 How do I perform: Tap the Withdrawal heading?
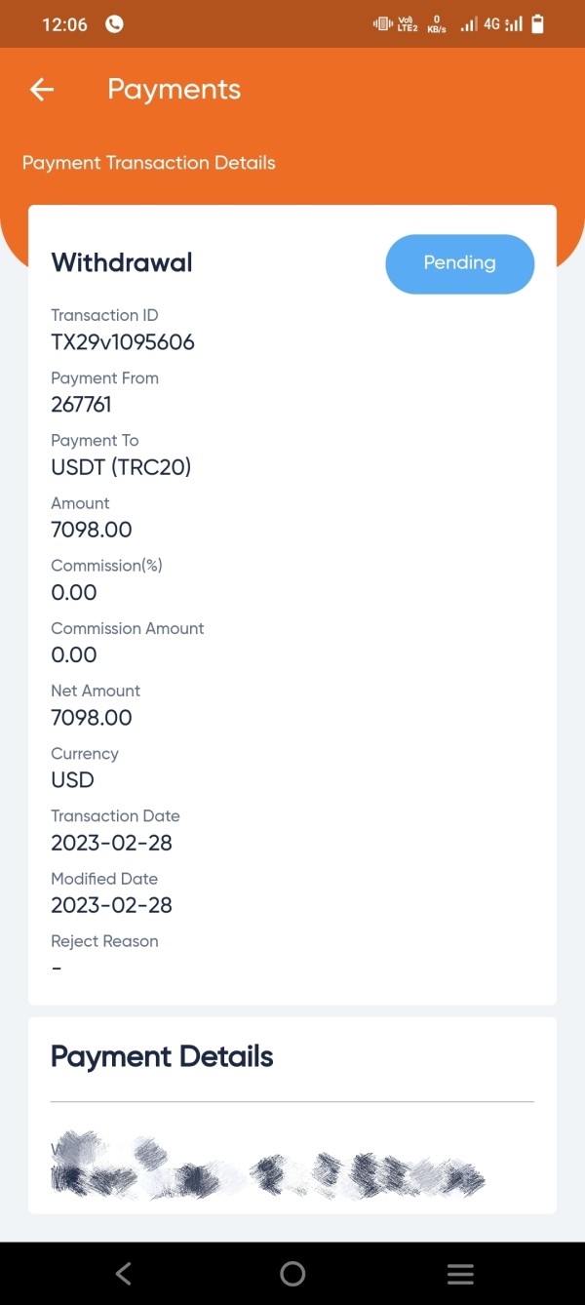pos(122,262)
